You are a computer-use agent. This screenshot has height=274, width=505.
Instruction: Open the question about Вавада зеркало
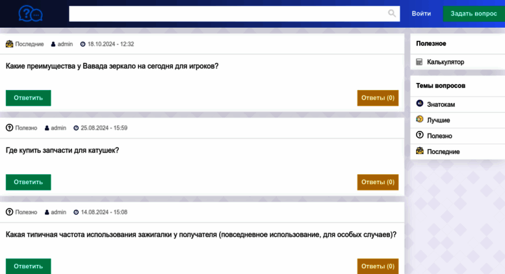(x=112, y=66)
